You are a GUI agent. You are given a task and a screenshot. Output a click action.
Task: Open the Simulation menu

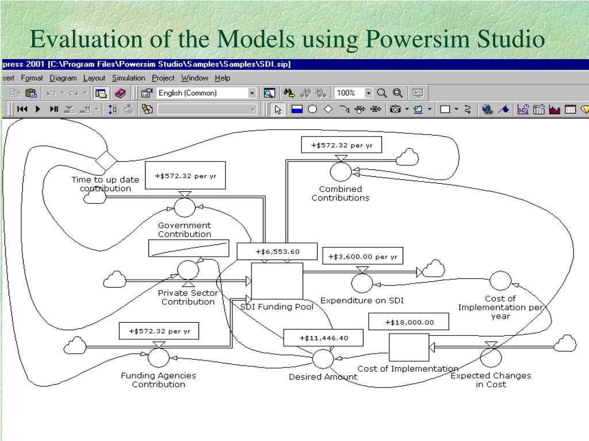(129, 78)
